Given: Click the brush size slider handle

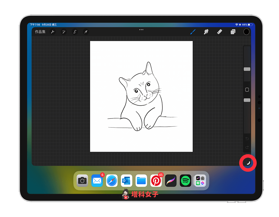Looking at the screenshot, I should tap(247, 69).
